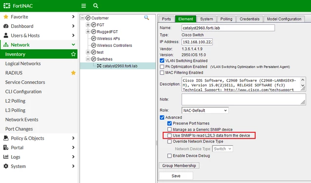311x183 pixels.
Task: Uncheck VLAN Switching Enabled
Action: click(x=162, y=61)
